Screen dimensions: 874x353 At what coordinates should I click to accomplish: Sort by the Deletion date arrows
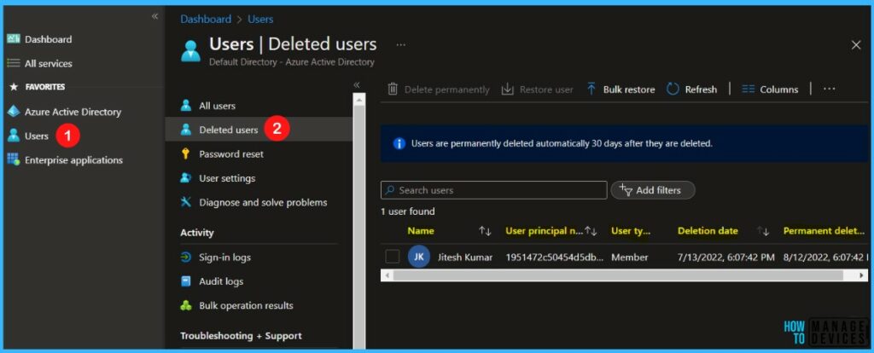[763, 231]
